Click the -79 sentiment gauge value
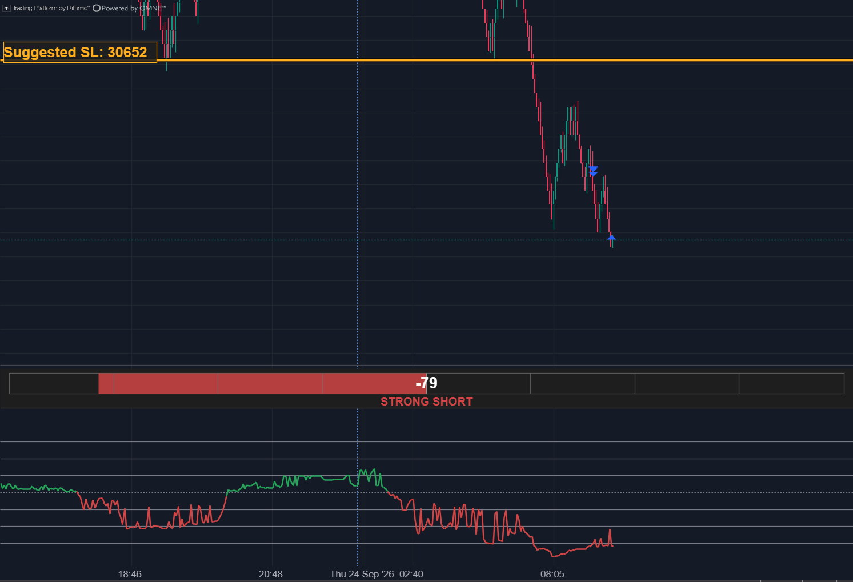This screenshot has height=582, width=853. (427, 383)
